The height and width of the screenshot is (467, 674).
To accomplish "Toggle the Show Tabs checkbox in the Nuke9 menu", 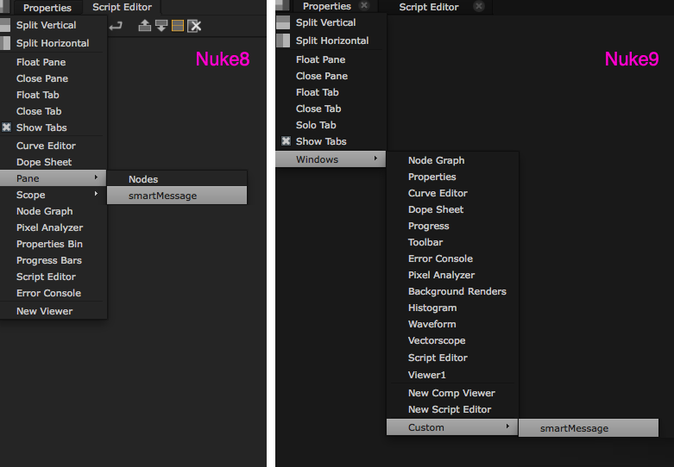I will click(286, 141).
